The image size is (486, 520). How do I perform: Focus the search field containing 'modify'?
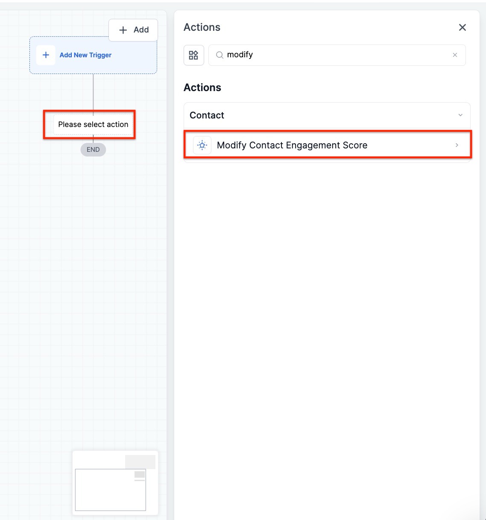(337, 55)
